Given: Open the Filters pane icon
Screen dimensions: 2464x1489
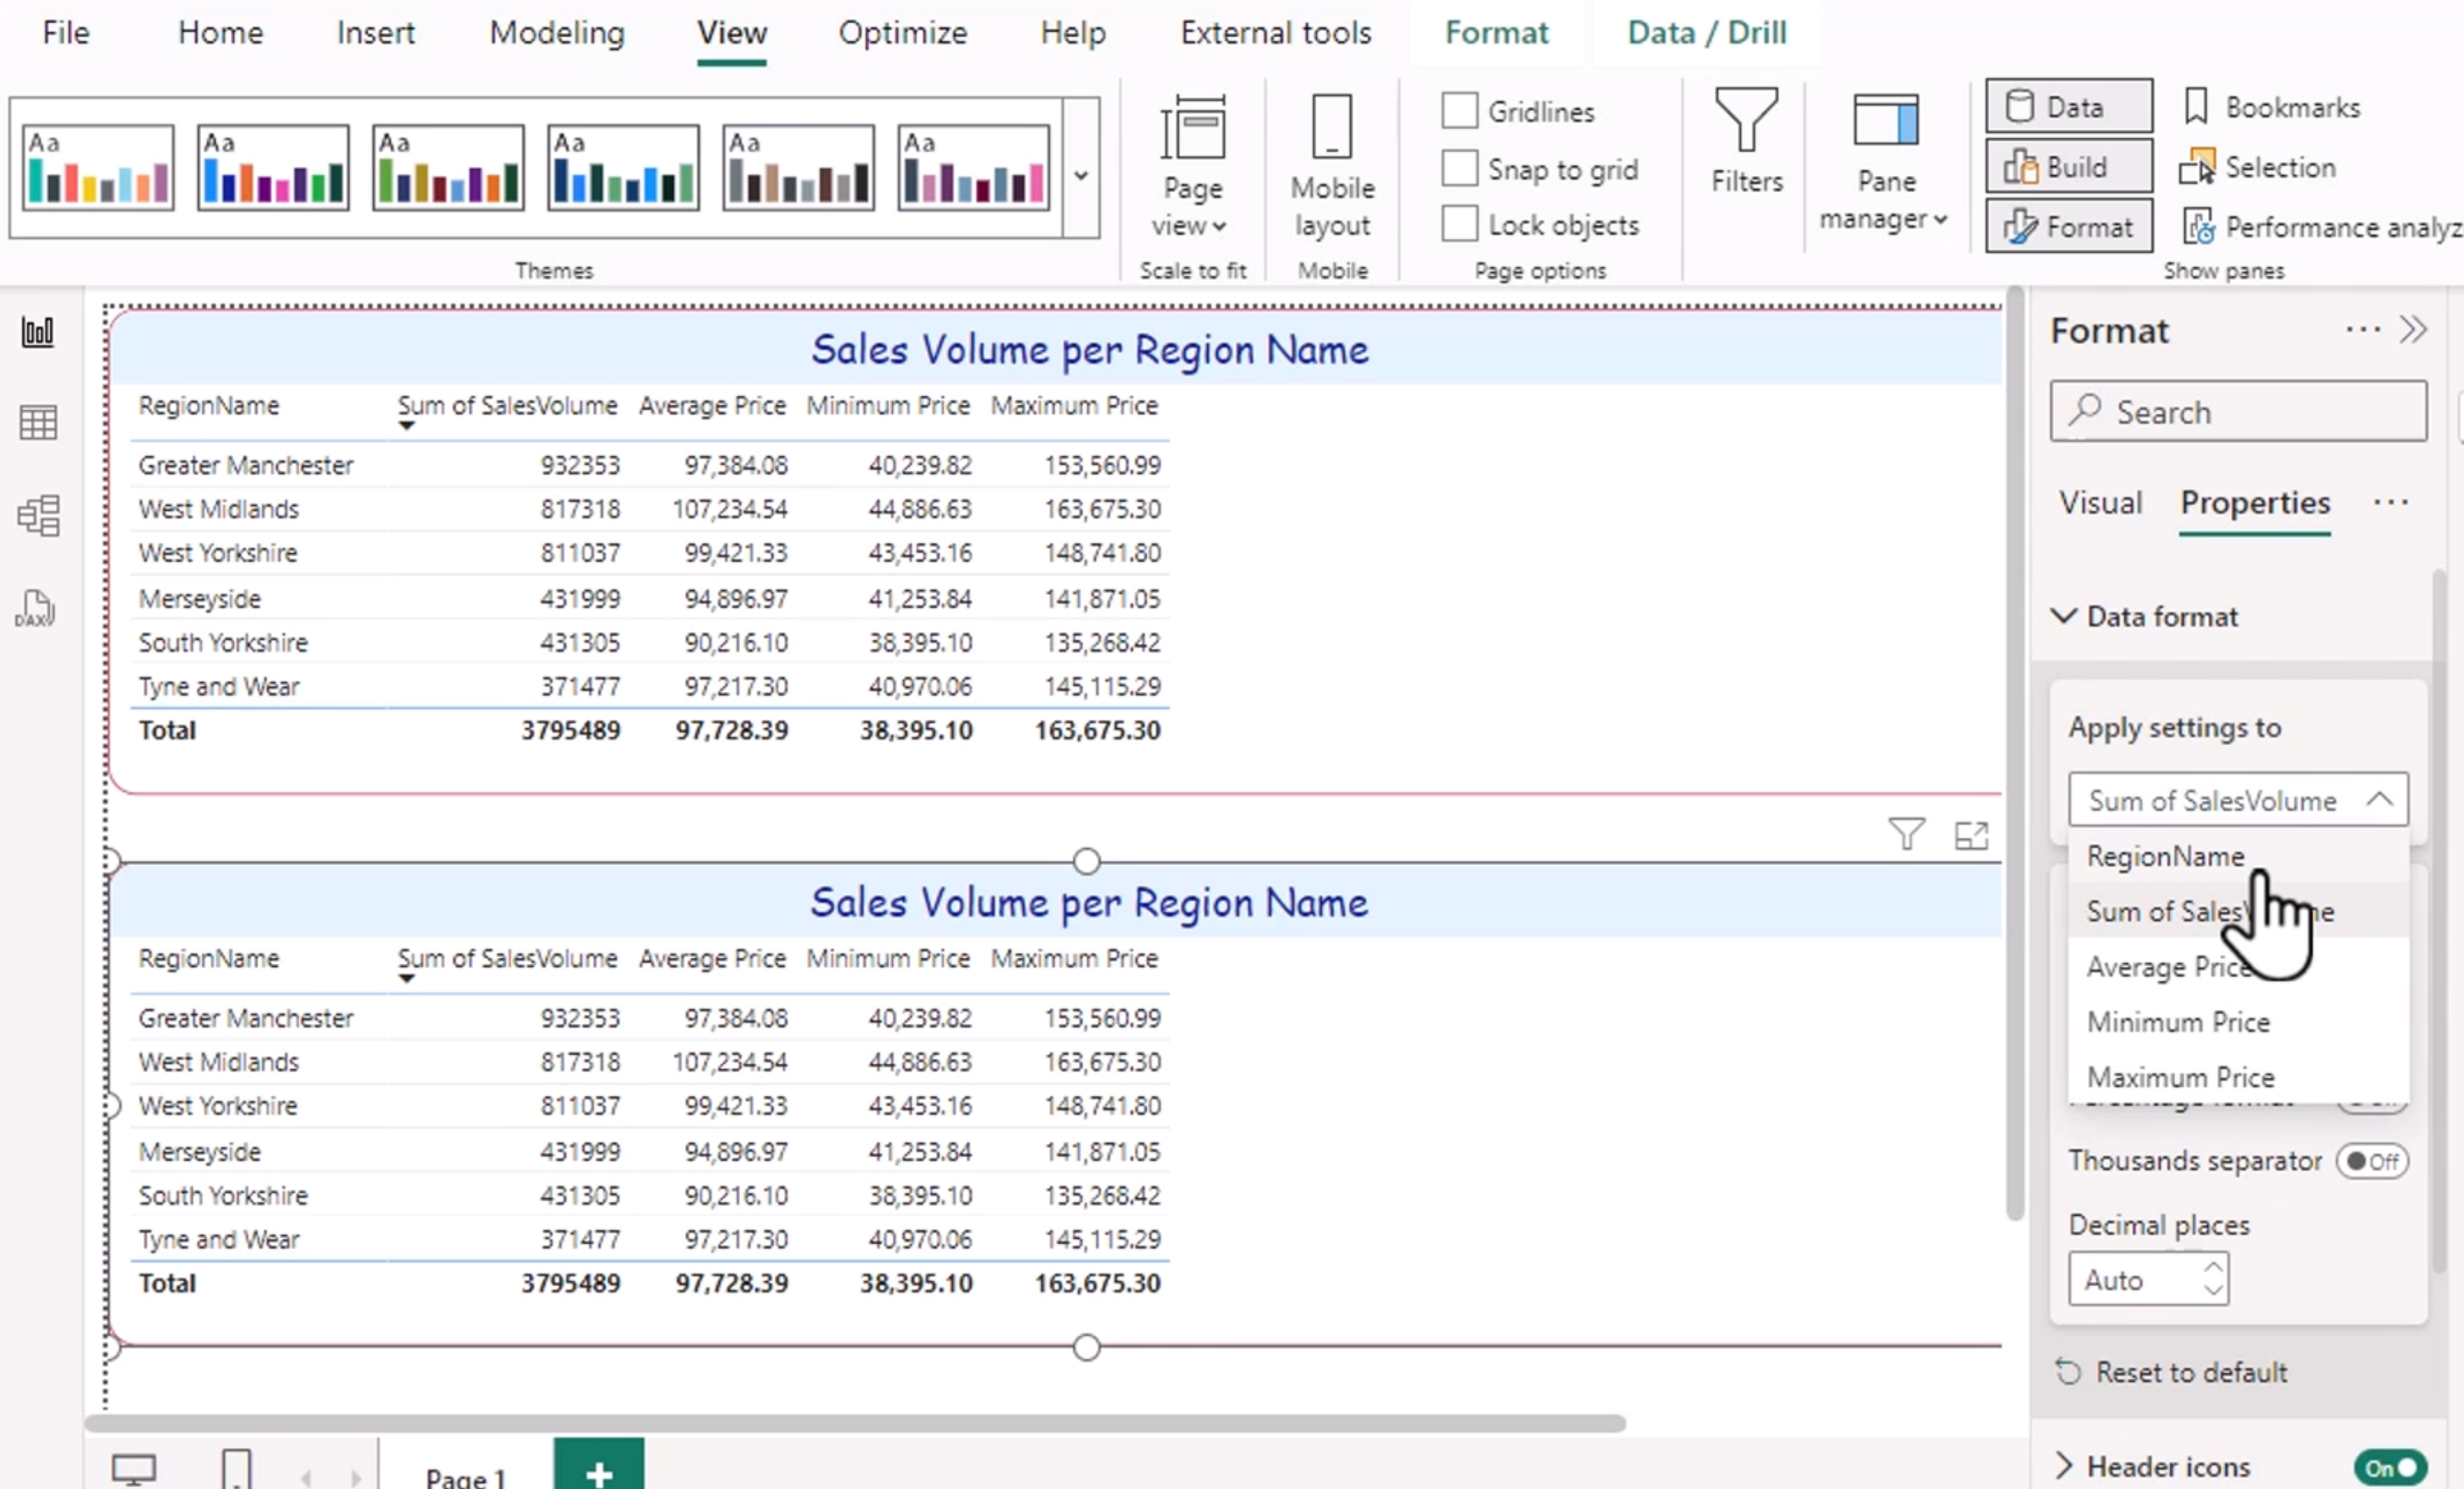Looking at the screenshot, I should [x=1746, y=141].
